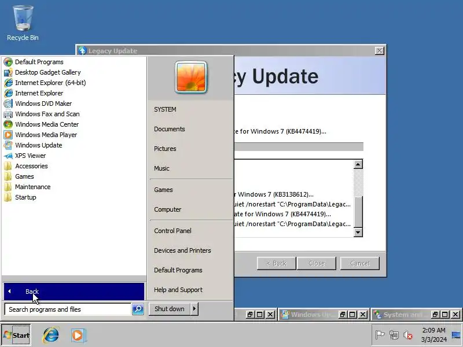The width and height of the screenshot is (463, 347).
Task: Click the log scrollbar down arrow
Action: [358, 232]
